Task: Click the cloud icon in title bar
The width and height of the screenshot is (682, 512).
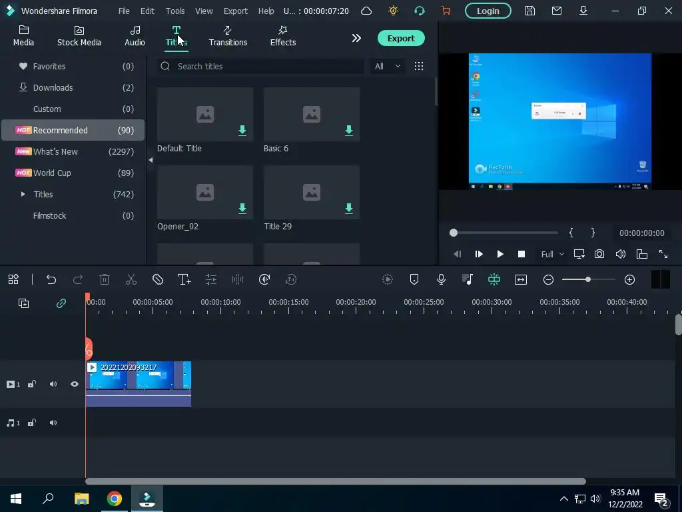Action: tap(366, 11)
